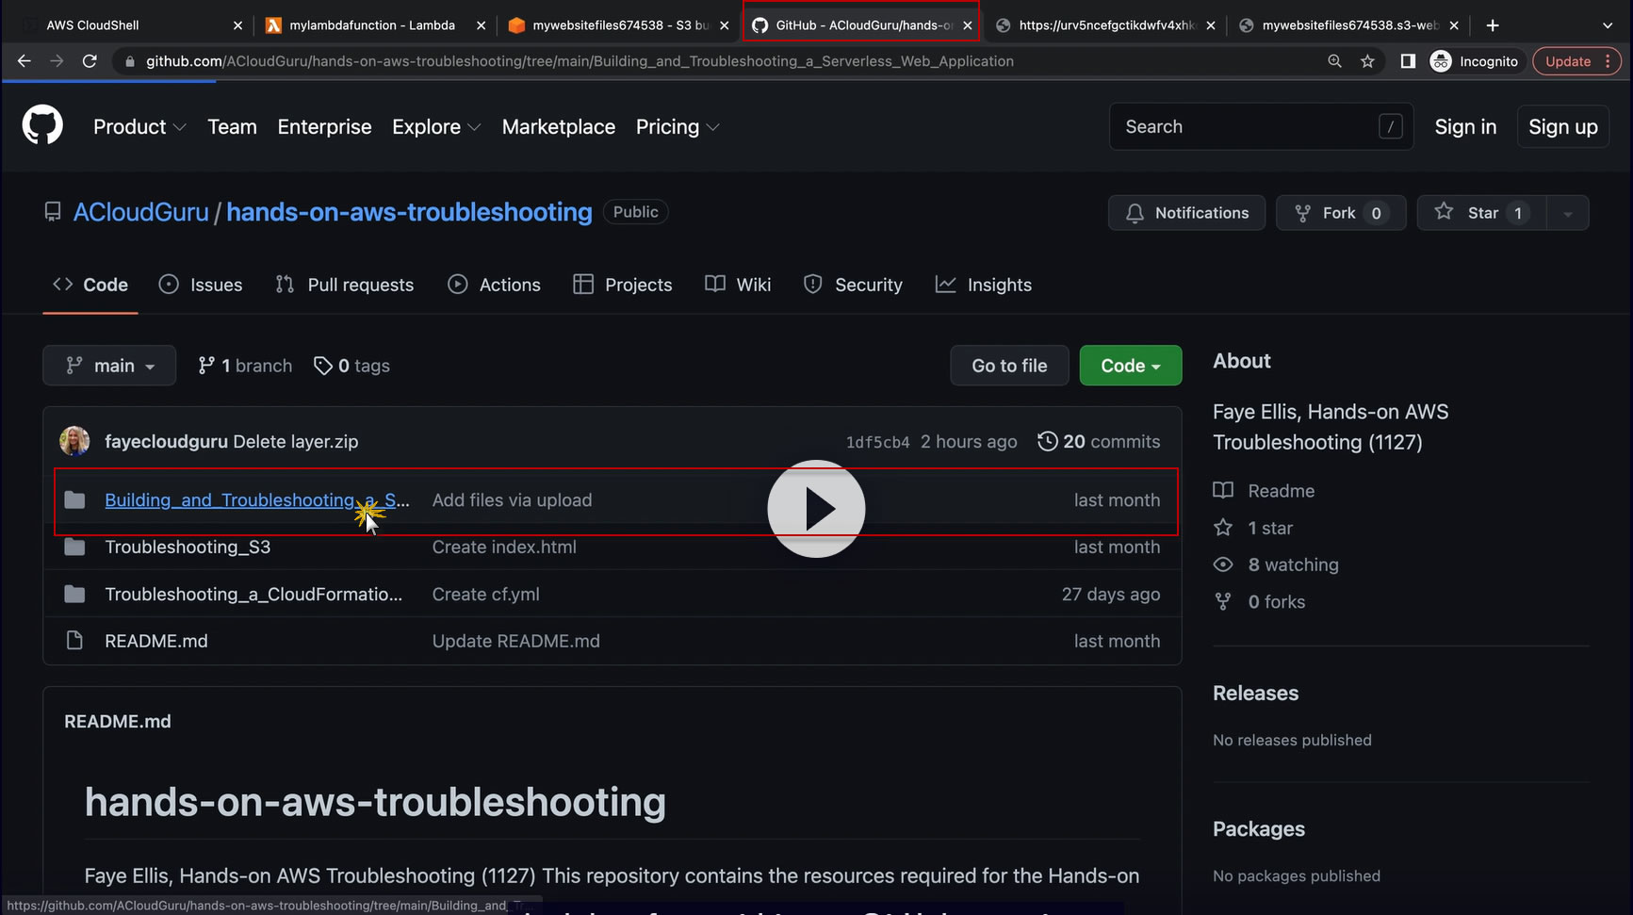Switch to the mywebsitefiles674538.s3-web tab
Viewport: 1633px width, 915px height.
coord(1347,25)
